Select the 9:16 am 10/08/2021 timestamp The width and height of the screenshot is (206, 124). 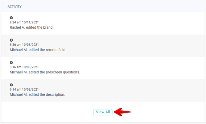pyautogui.click(x=24, y=67)
